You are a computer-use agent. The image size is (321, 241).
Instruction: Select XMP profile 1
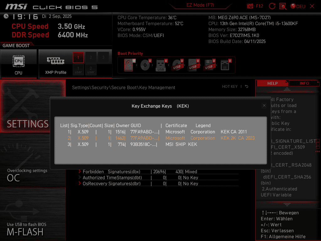[78, 57]
